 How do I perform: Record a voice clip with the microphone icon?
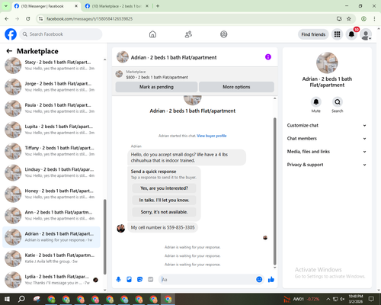[118, 280]
